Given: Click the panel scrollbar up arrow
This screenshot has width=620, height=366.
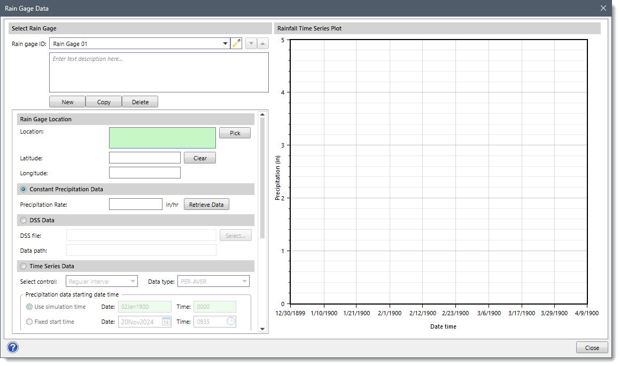Looking at the screenshot, I should 262,115.
